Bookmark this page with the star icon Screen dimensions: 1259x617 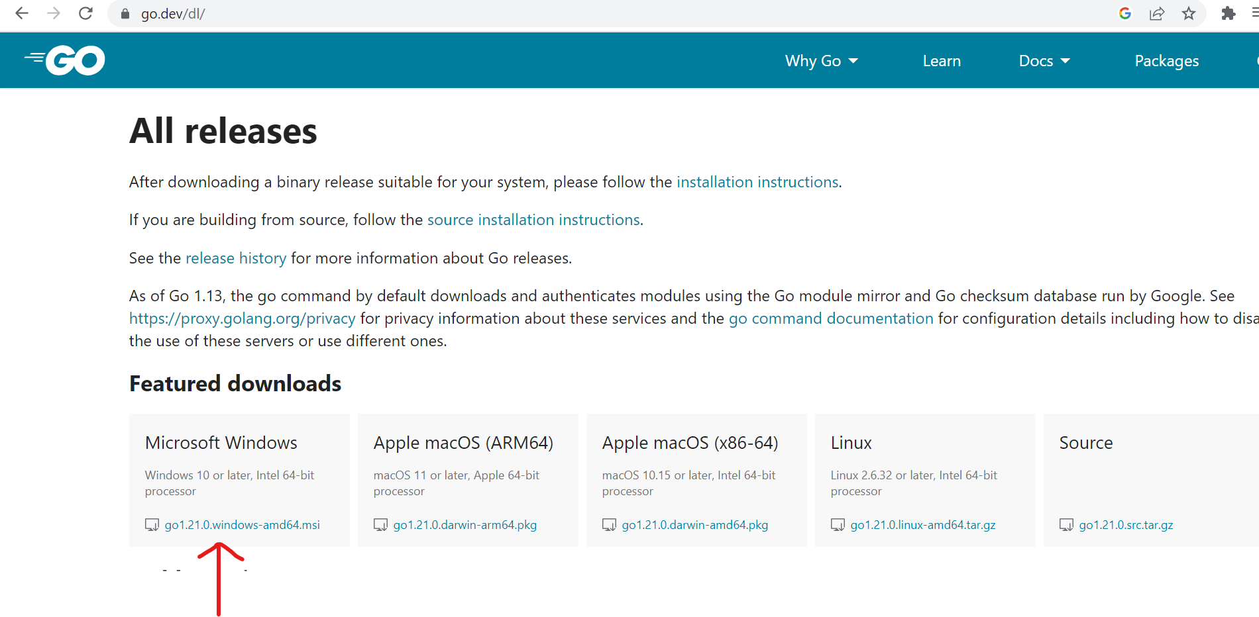coord(1189,13)
